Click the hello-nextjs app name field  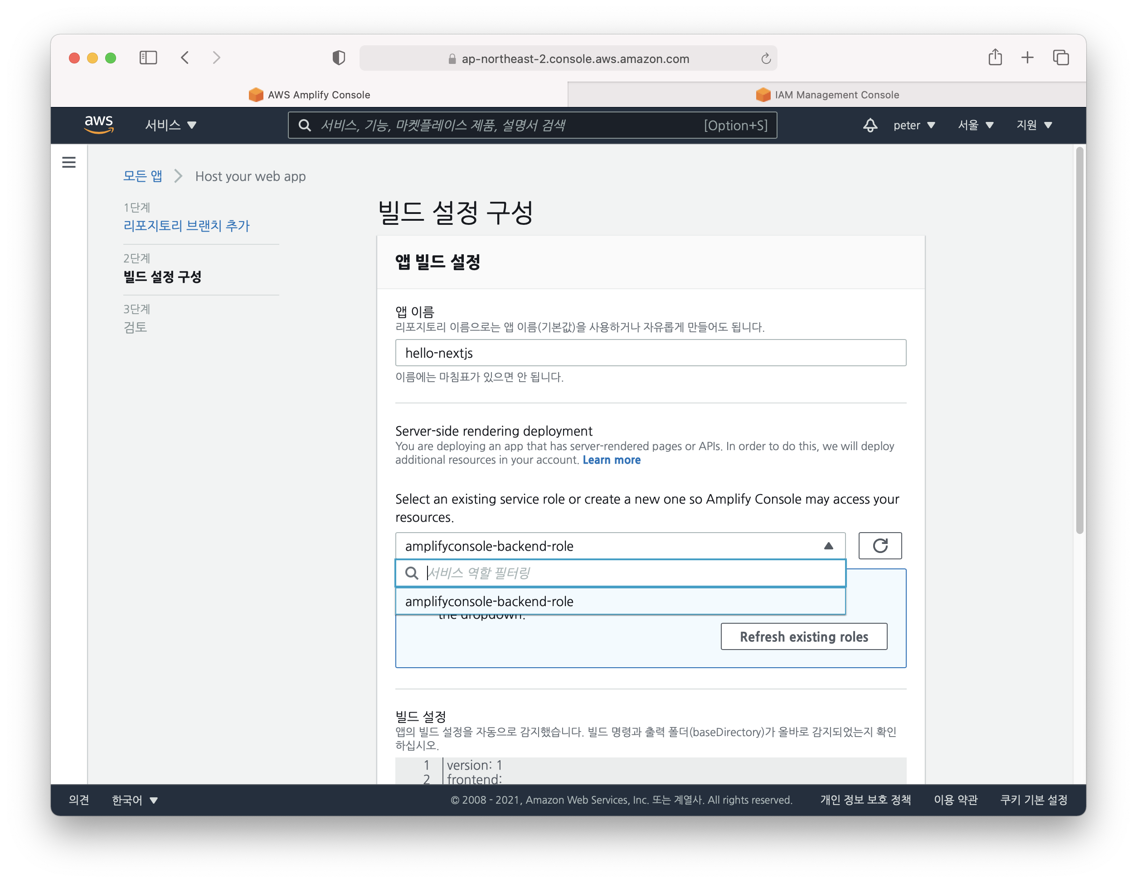click(x=650, y=353)
